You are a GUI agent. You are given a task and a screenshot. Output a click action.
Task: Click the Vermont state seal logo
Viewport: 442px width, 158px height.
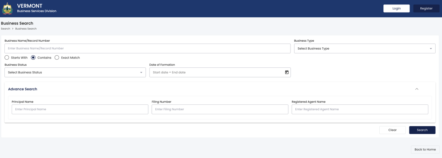7,8
